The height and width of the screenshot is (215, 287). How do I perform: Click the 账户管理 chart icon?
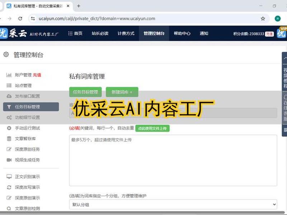(9, 75)
